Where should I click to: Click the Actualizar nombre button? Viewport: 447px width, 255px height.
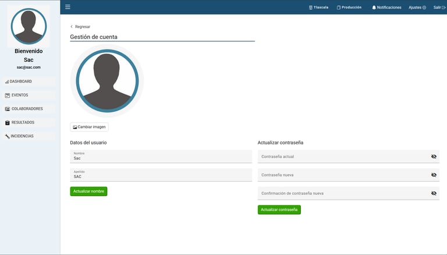click(x=88, y=192)
